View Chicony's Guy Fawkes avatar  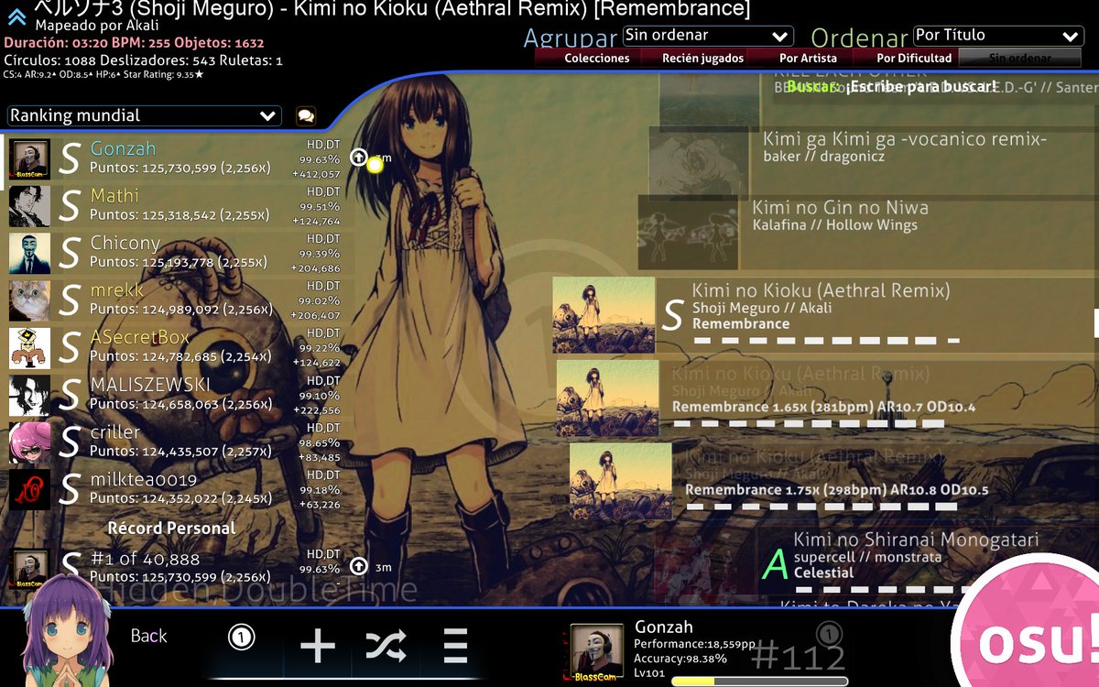point(29,254)
